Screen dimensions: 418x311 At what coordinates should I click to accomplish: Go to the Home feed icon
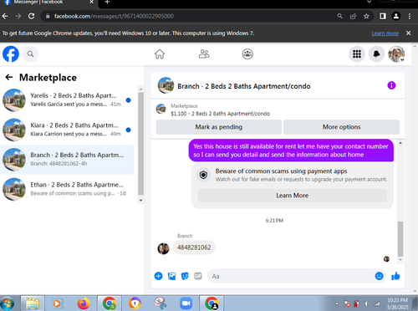click(x=160, y=54)
